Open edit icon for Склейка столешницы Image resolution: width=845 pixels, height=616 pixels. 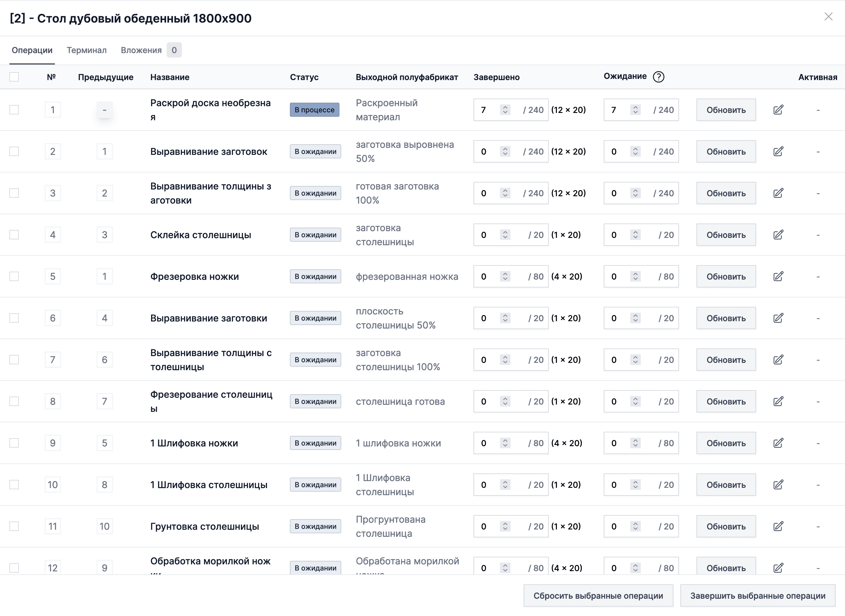point(779,235)
